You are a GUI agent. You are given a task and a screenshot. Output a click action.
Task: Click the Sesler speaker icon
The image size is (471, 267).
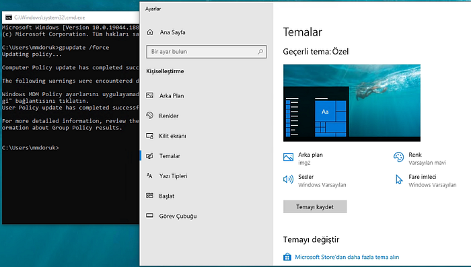coord(288,180)
